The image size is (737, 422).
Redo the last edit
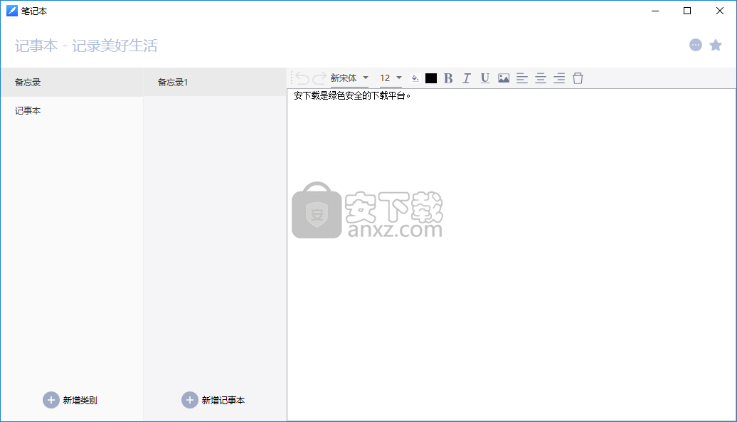point(319,78)
